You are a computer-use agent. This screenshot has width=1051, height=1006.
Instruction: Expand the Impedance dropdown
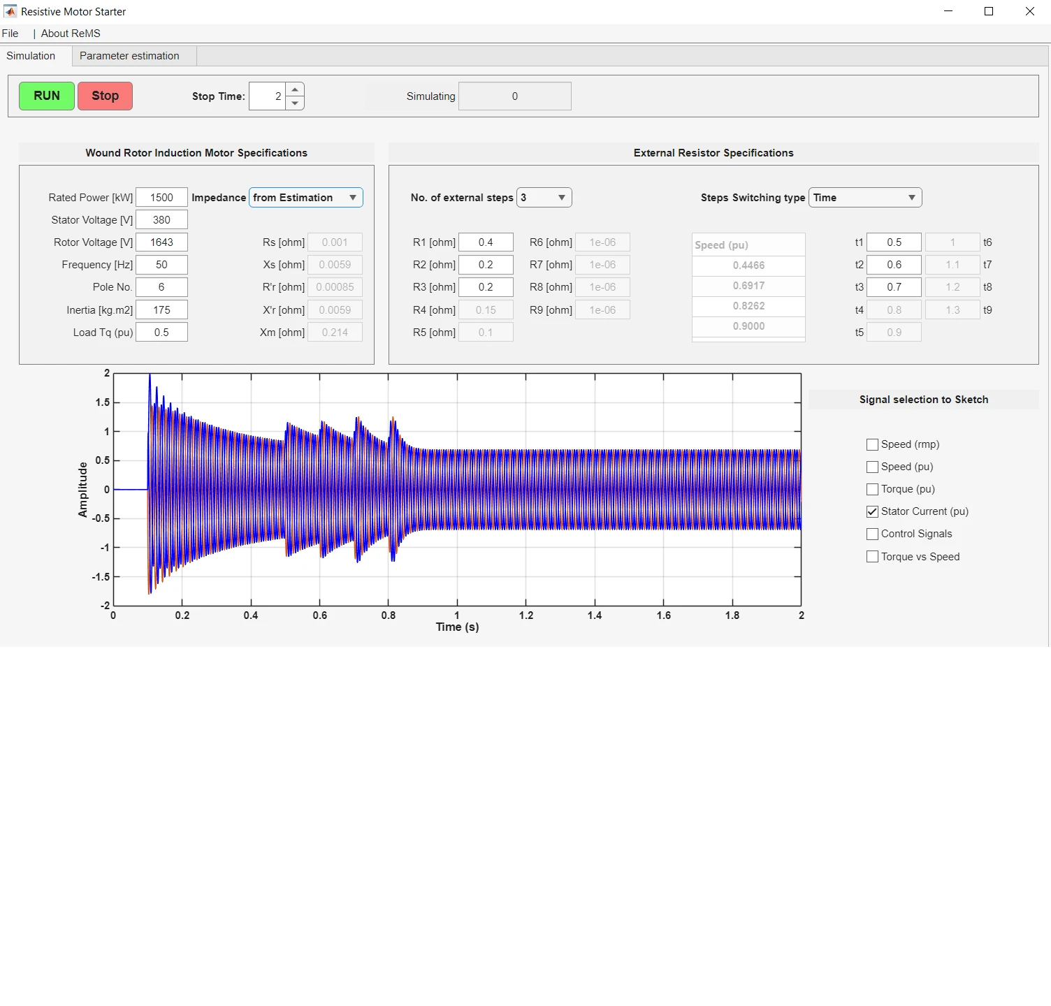(x=305, y=198)
